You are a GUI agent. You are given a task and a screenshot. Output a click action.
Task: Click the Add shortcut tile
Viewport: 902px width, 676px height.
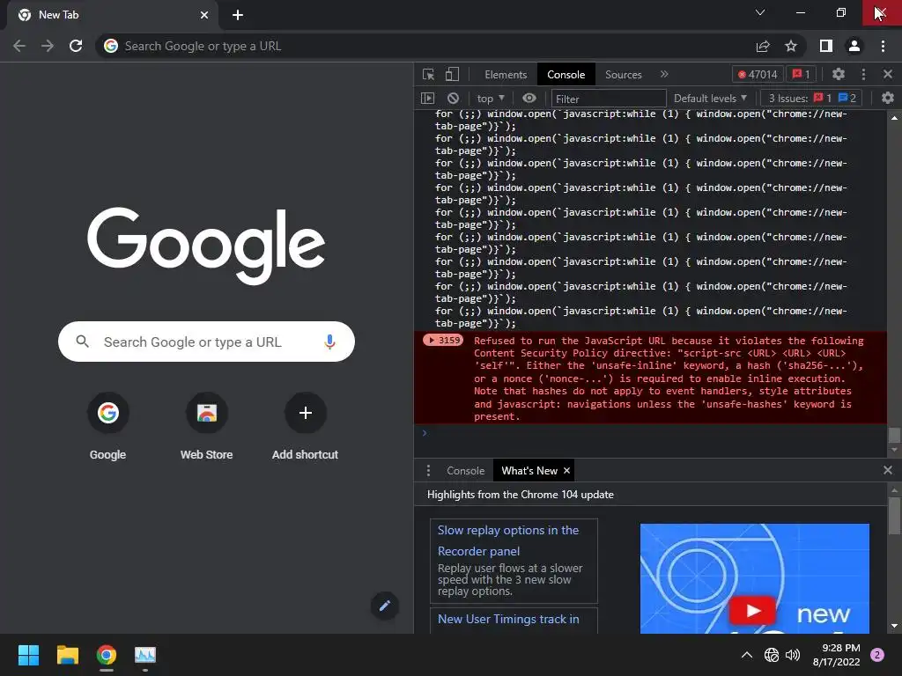point(305,427)
